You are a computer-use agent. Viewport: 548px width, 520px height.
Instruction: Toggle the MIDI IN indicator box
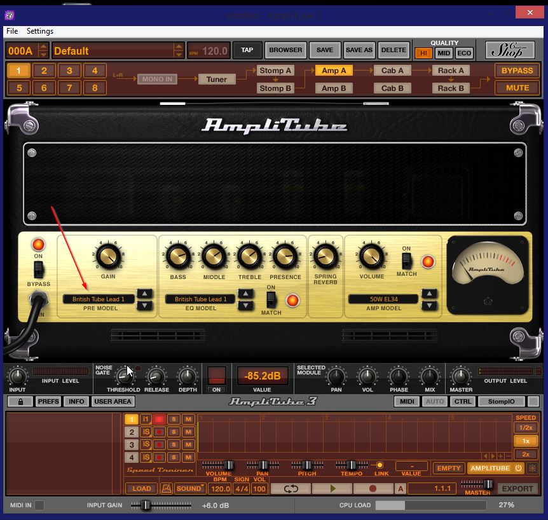[x=39, y=505]
